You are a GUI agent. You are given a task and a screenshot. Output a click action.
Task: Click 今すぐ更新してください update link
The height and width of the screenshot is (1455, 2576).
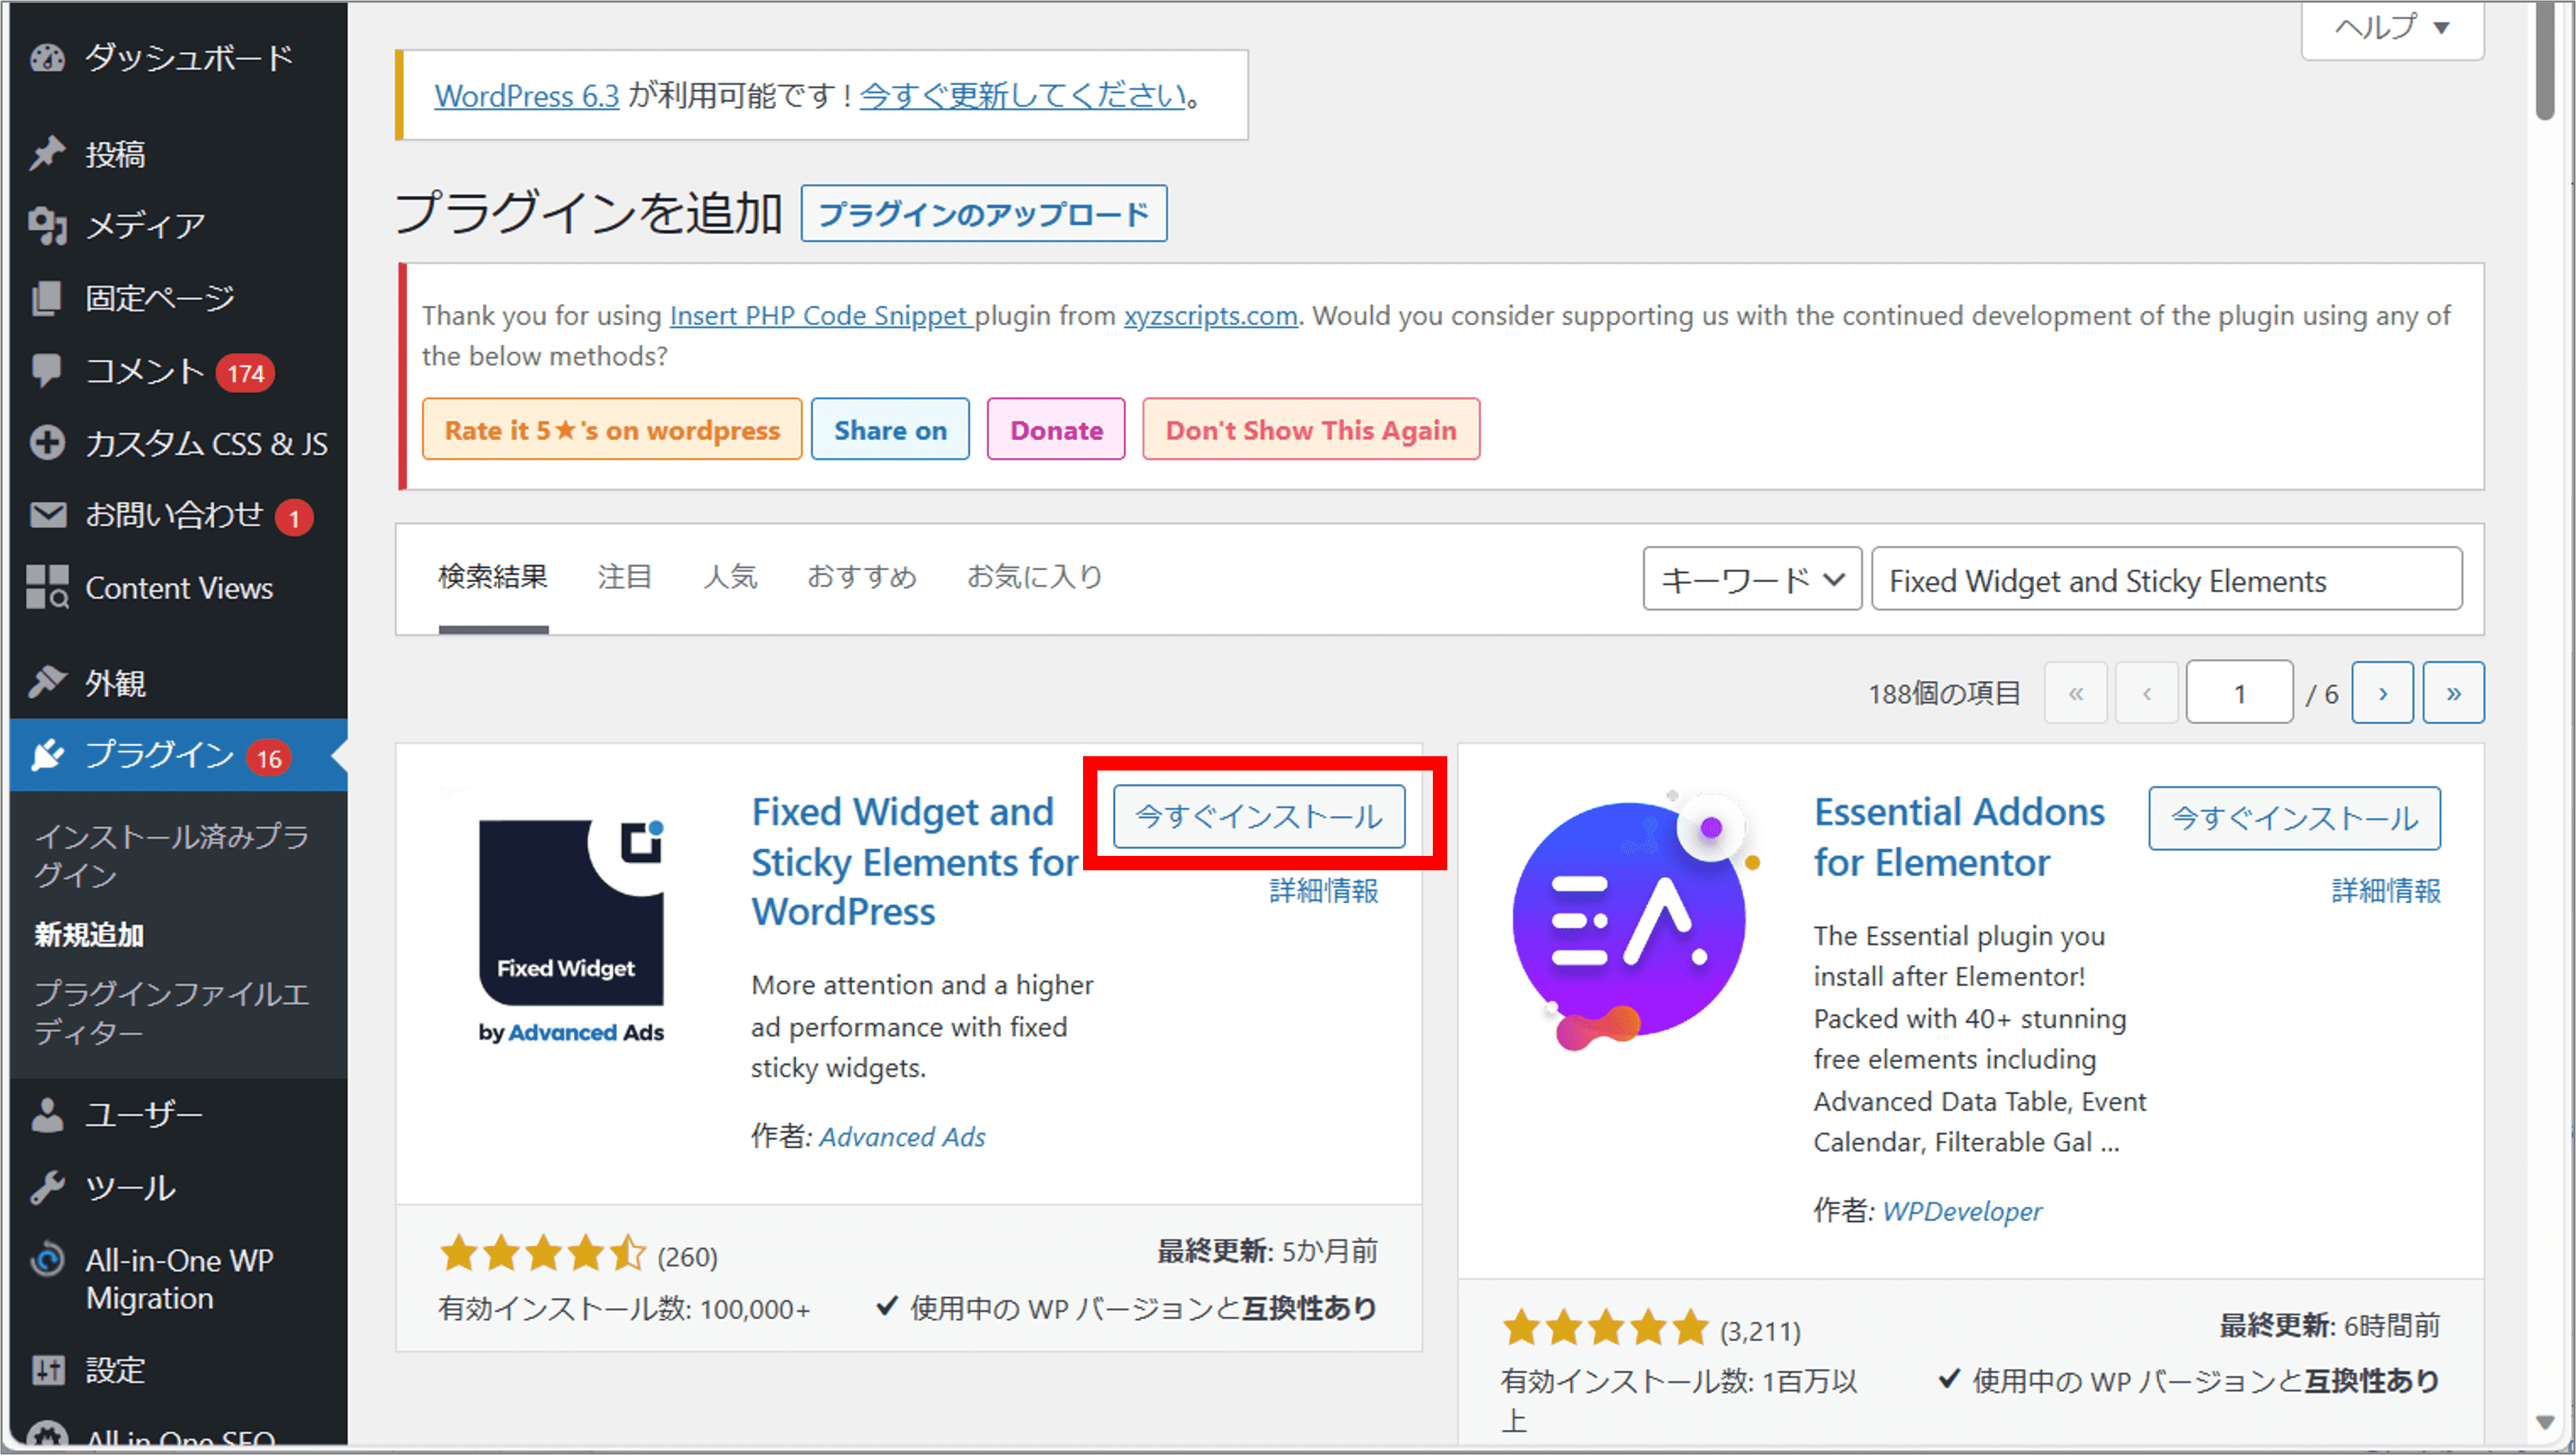pos(1023,96)
